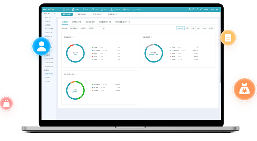Click the 时间段 custom range button
Image resolution: width=257 pixels, height=141 pixels.
coord(211,28)
